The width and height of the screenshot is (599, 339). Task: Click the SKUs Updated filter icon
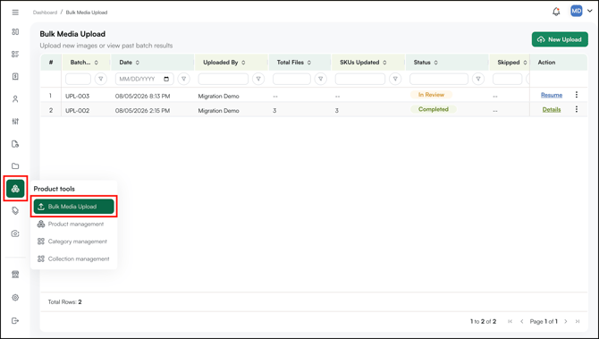pyautogui.click(x=395, y=79)
